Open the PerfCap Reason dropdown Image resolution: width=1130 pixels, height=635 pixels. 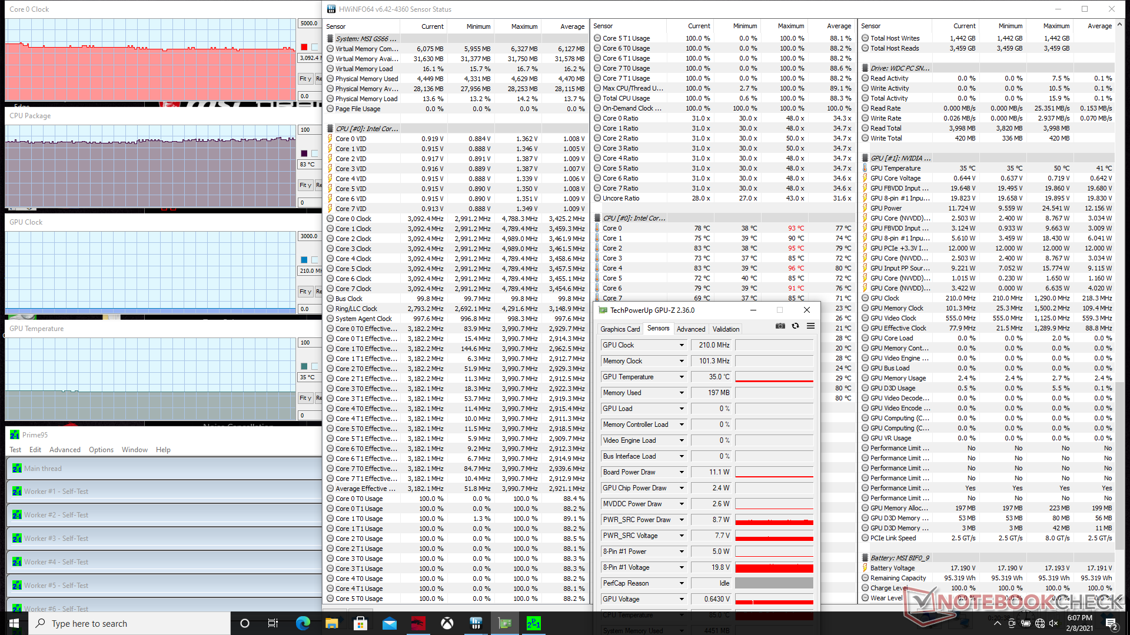[682, 583]
